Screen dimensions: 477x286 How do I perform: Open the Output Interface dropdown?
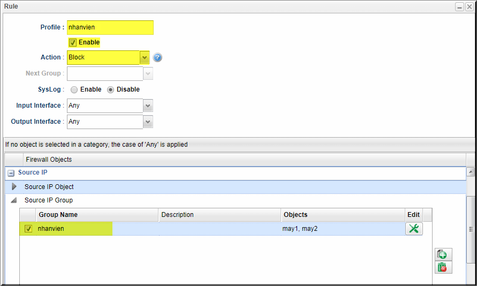(x=148, y=122)
